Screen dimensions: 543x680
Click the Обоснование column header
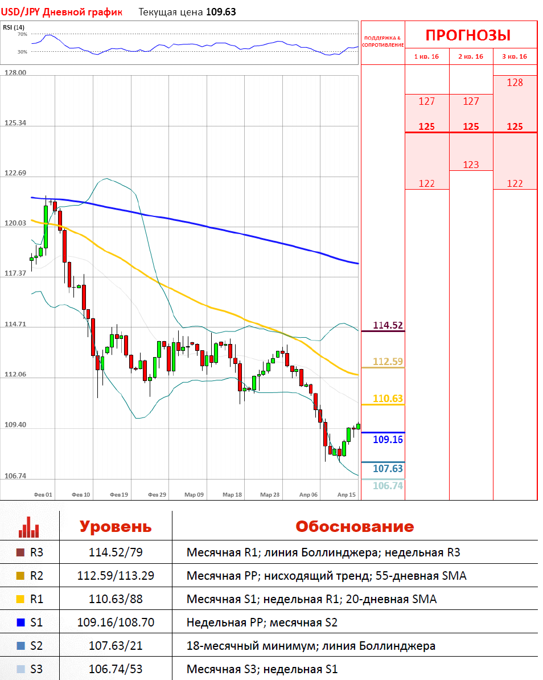[355, 526]
